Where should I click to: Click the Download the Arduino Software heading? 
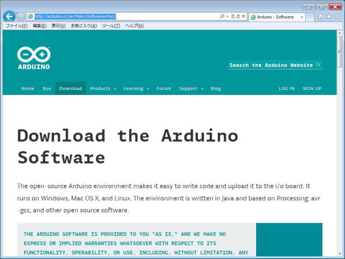coord(128,146)
